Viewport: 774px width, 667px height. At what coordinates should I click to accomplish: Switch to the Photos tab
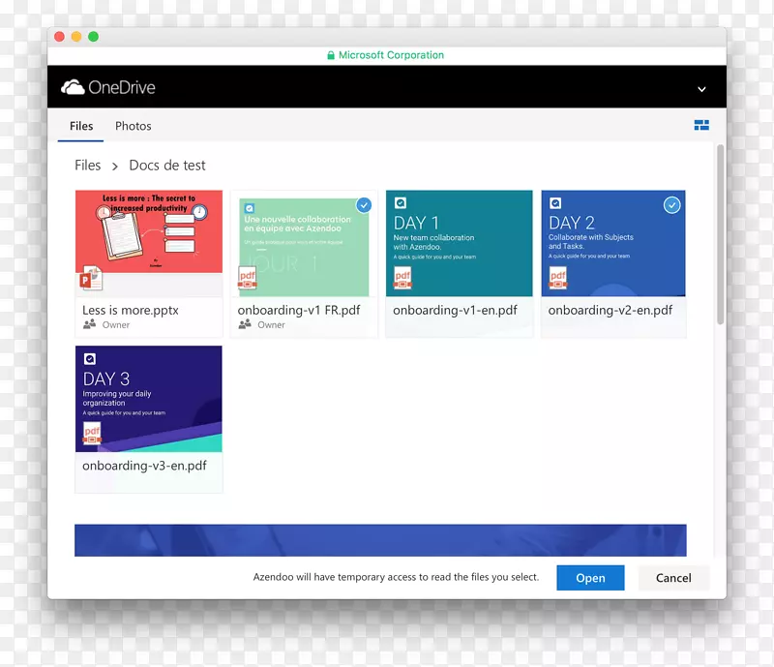pyautogui.click(x=134, y=126)
